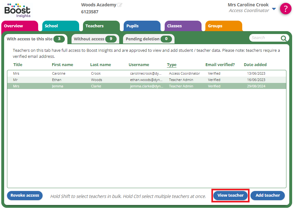This screenshot has width=295, height=211.
Task: Click the Add teacher button
Action: 268,195
